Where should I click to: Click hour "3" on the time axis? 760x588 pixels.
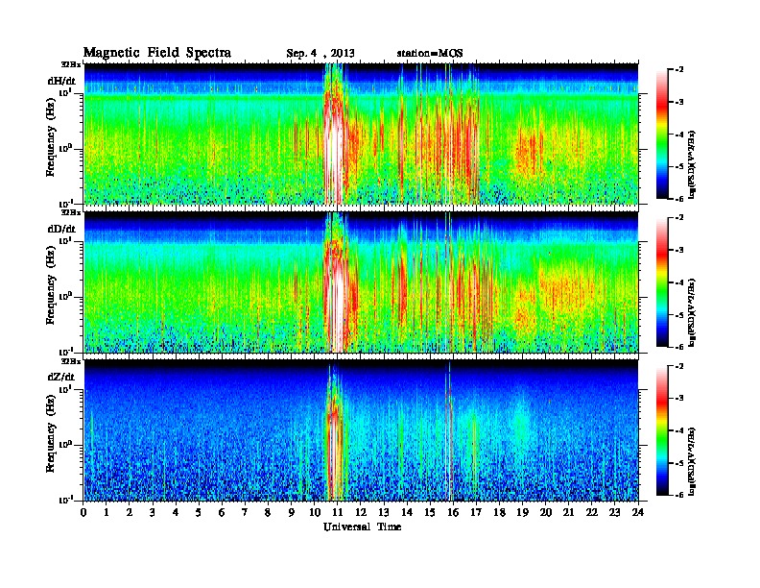tap(153, 512)
